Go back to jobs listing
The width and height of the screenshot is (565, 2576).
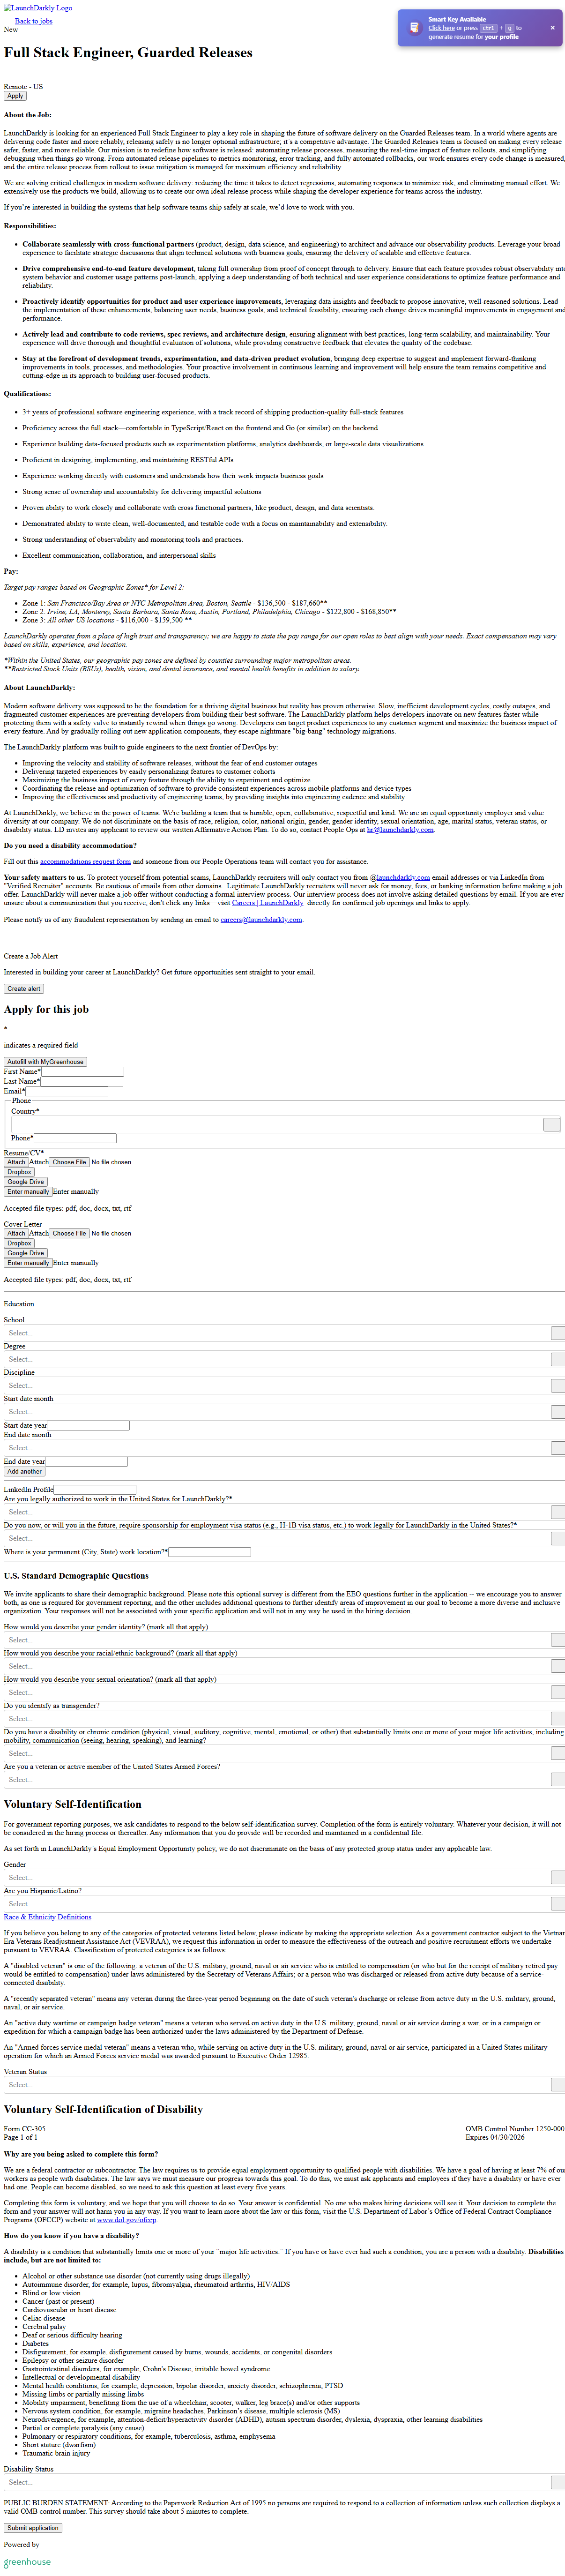click(33, 21)
